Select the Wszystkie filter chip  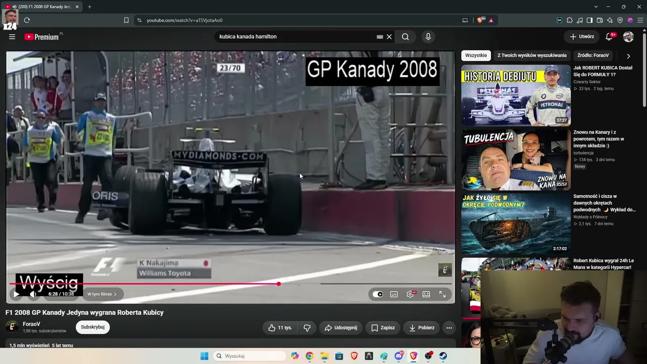click(x=476, y=55)
